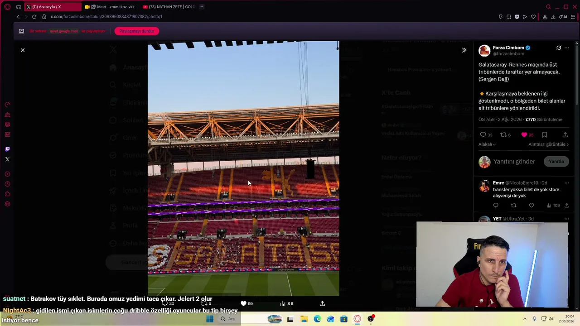
Task: Open the send-flow arrow icon in toolbar
Action: pyautogui.click(x=525, y=17)
